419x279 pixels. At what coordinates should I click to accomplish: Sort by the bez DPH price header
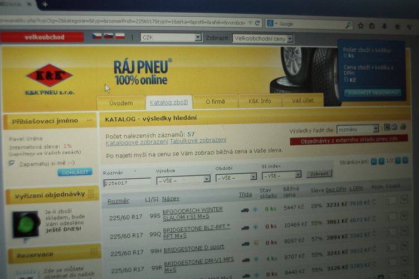pos(335,189)
